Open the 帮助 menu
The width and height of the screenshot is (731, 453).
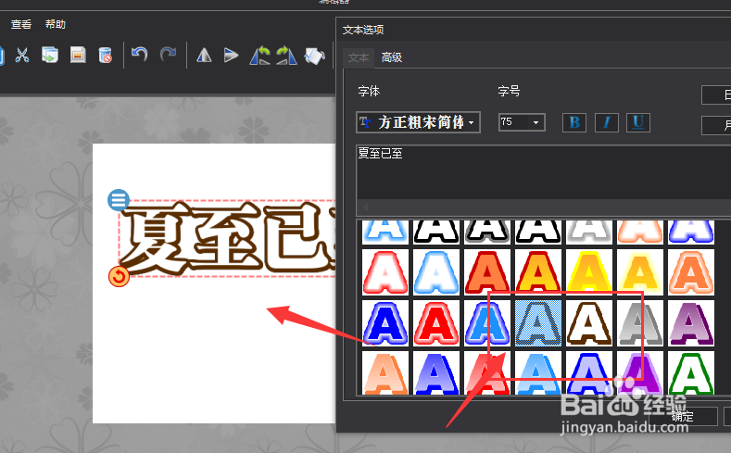pos(55,24)
